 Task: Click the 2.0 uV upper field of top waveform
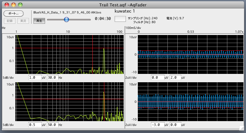coord(175,77)
